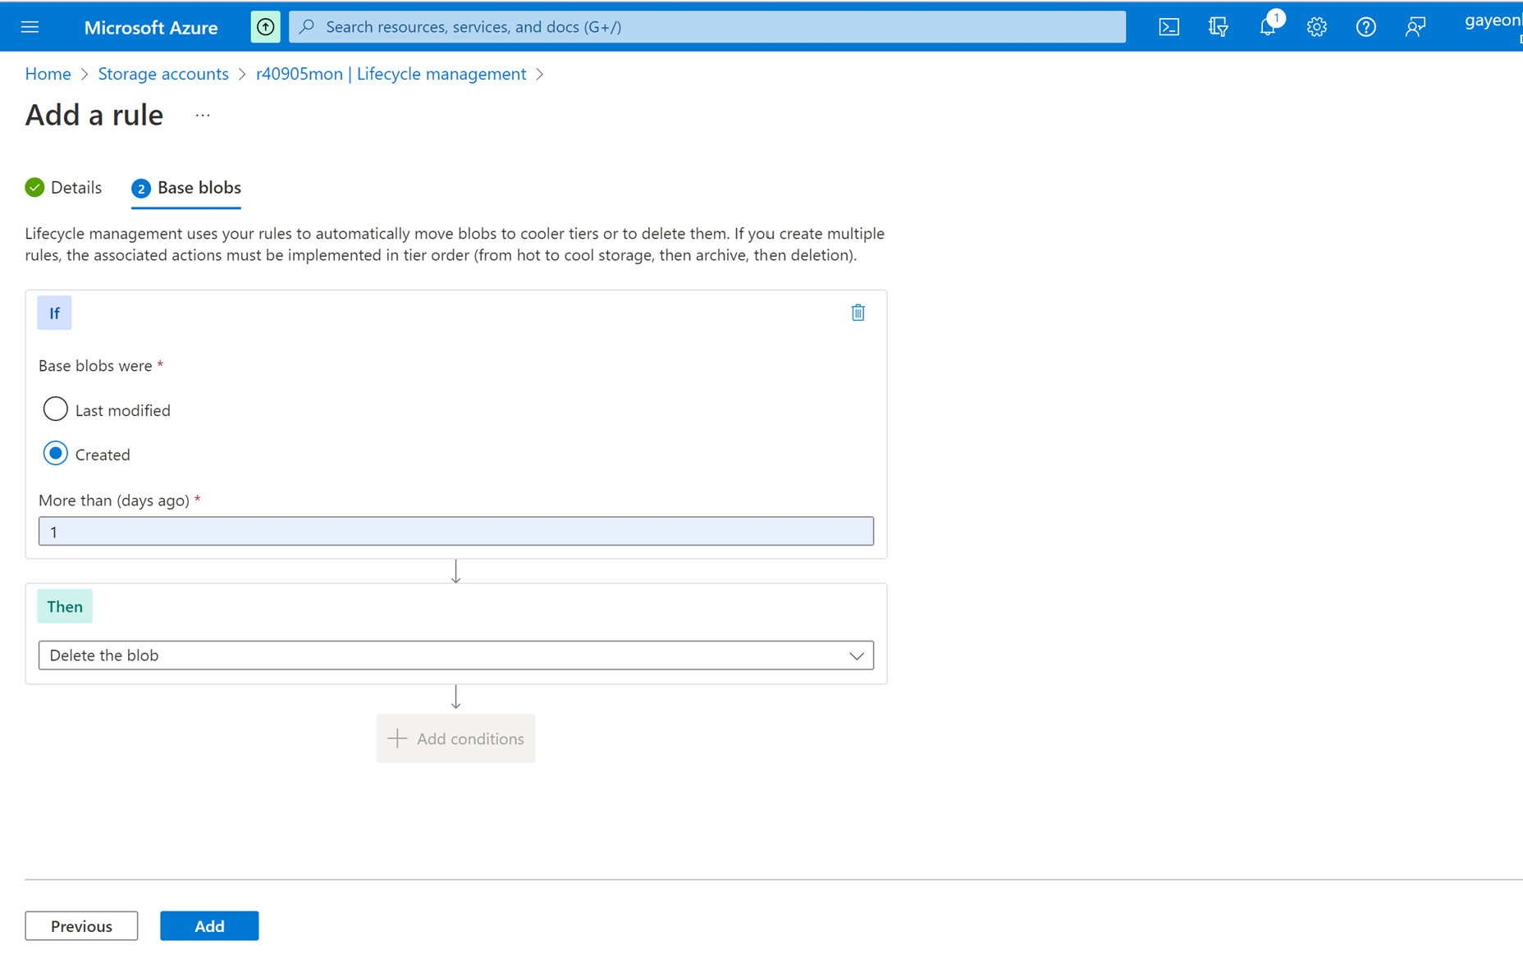
Task: Open Cloud Shell from the top bar
Action: coord(1169,27)
